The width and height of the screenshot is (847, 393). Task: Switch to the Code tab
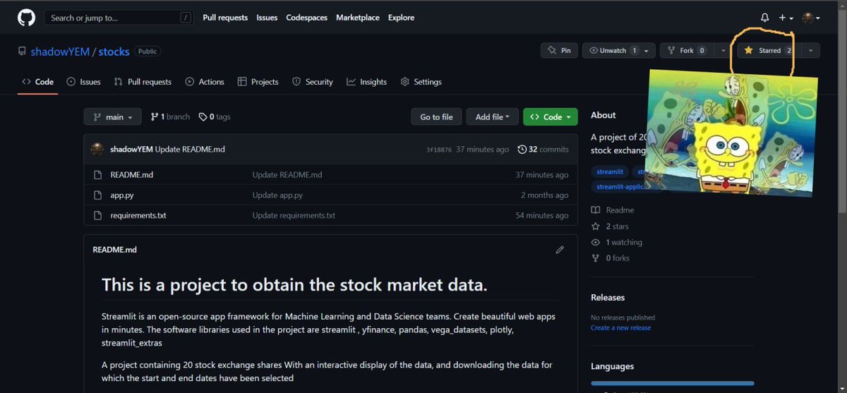38,82
